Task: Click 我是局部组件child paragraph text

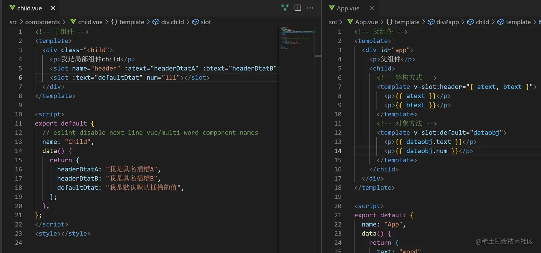Action: click(x=91, y=59)
